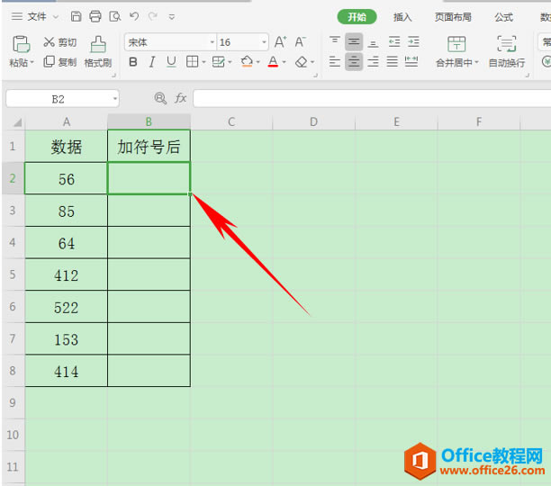Switch to the 插入 ribbon tab
551x486 pixels.
[x=402, y=17]
